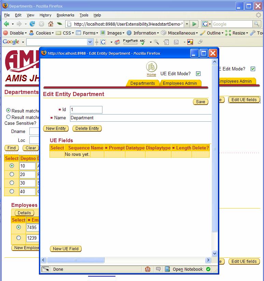This screenshot has height=281, width=264.
Task: Click the speech bubble icon in the popup status bar
Action: click(158, 269)
